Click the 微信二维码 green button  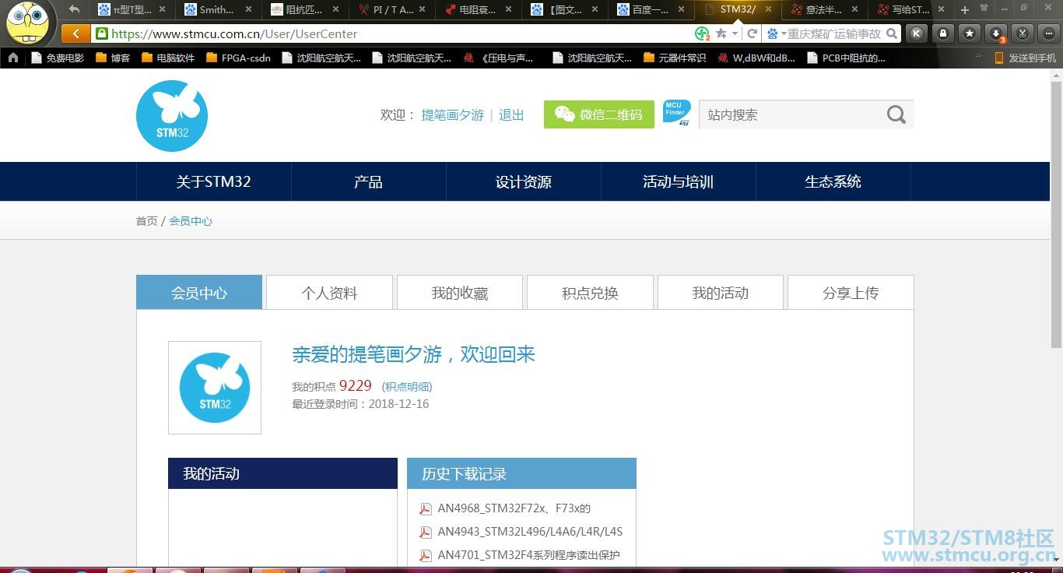click(x=599, y=114)
